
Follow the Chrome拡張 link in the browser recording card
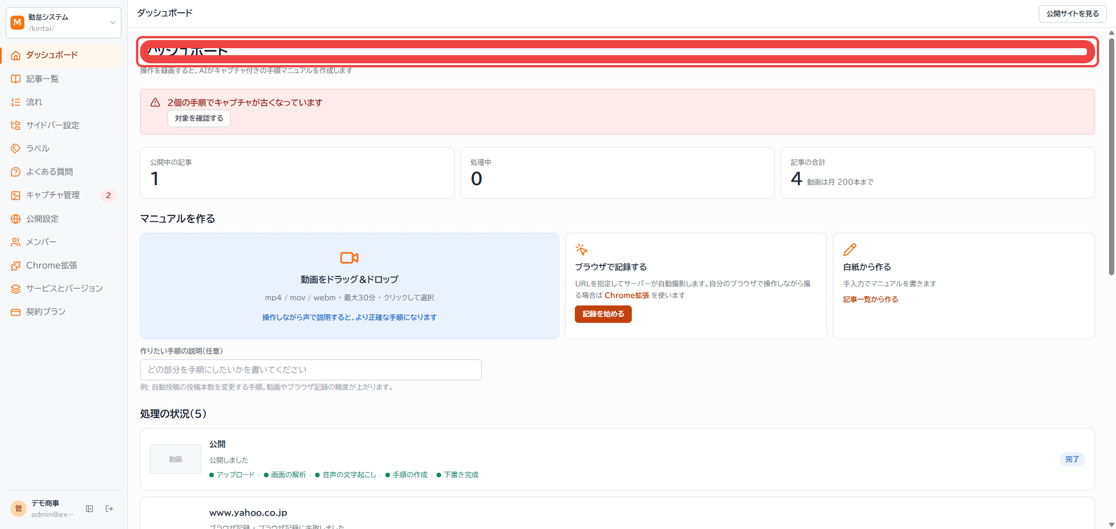click(x=627, y=296)
